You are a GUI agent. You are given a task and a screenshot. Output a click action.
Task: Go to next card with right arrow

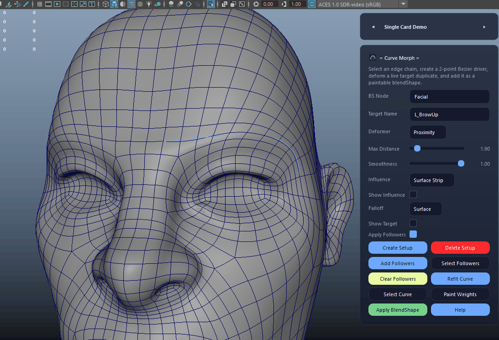tap(484, 27)
